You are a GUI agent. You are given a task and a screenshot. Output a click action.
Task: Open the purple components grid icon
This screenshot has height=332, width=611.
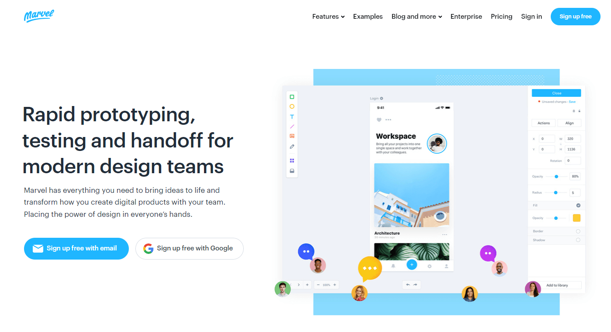[x=292, y=161]
